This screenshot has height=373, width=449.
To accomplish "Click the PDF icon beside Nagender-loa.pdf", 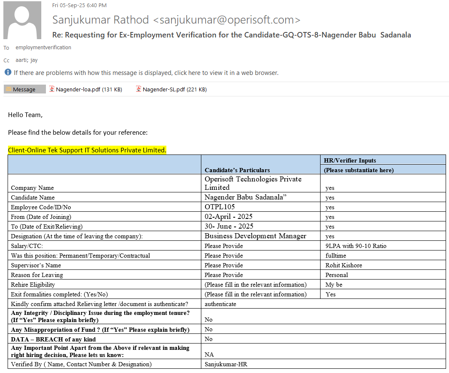I will click(52, 89).
